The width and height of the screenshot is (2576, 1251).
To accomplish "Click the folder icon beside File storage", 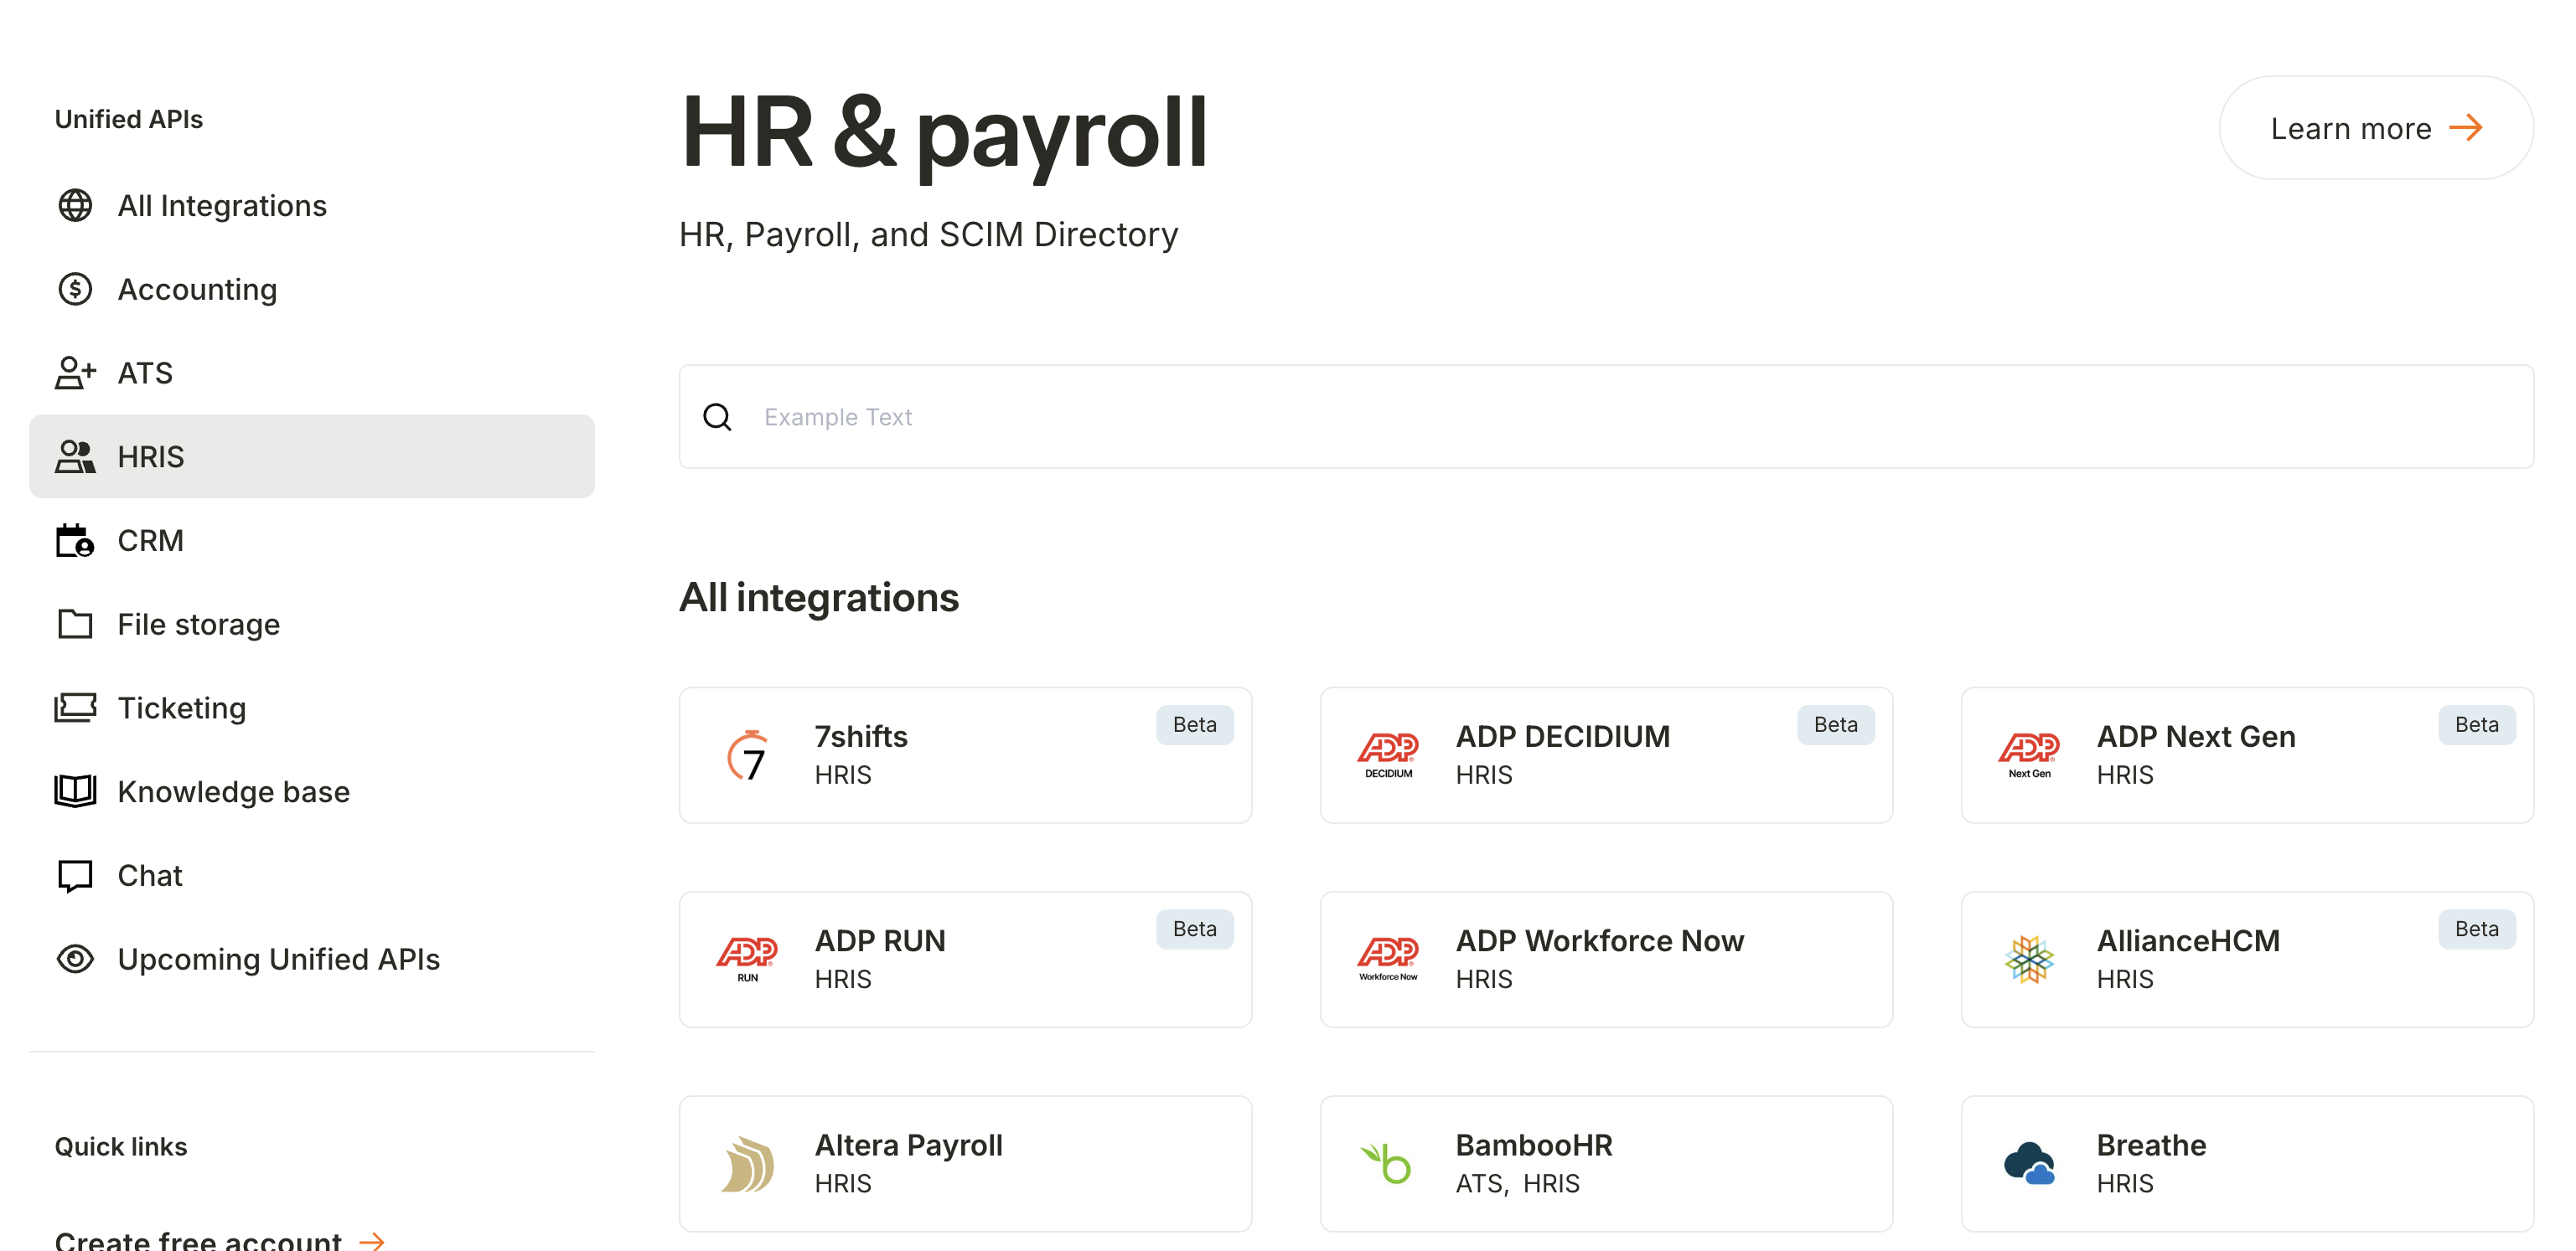I will [x=75, y=625].
